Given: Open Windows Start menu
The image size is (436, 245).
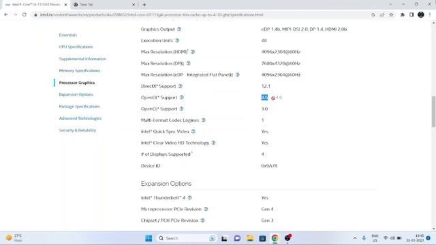Looking at the screenshot, I should pyautogui.click(x=149, y=238).
